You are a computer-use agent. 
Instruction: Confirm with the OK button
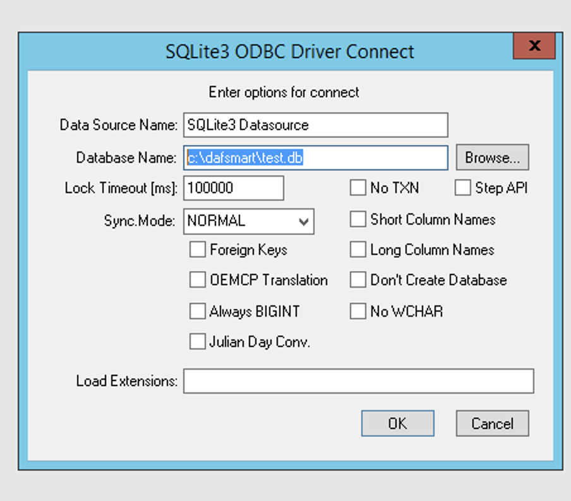click(x=398, y=423)
